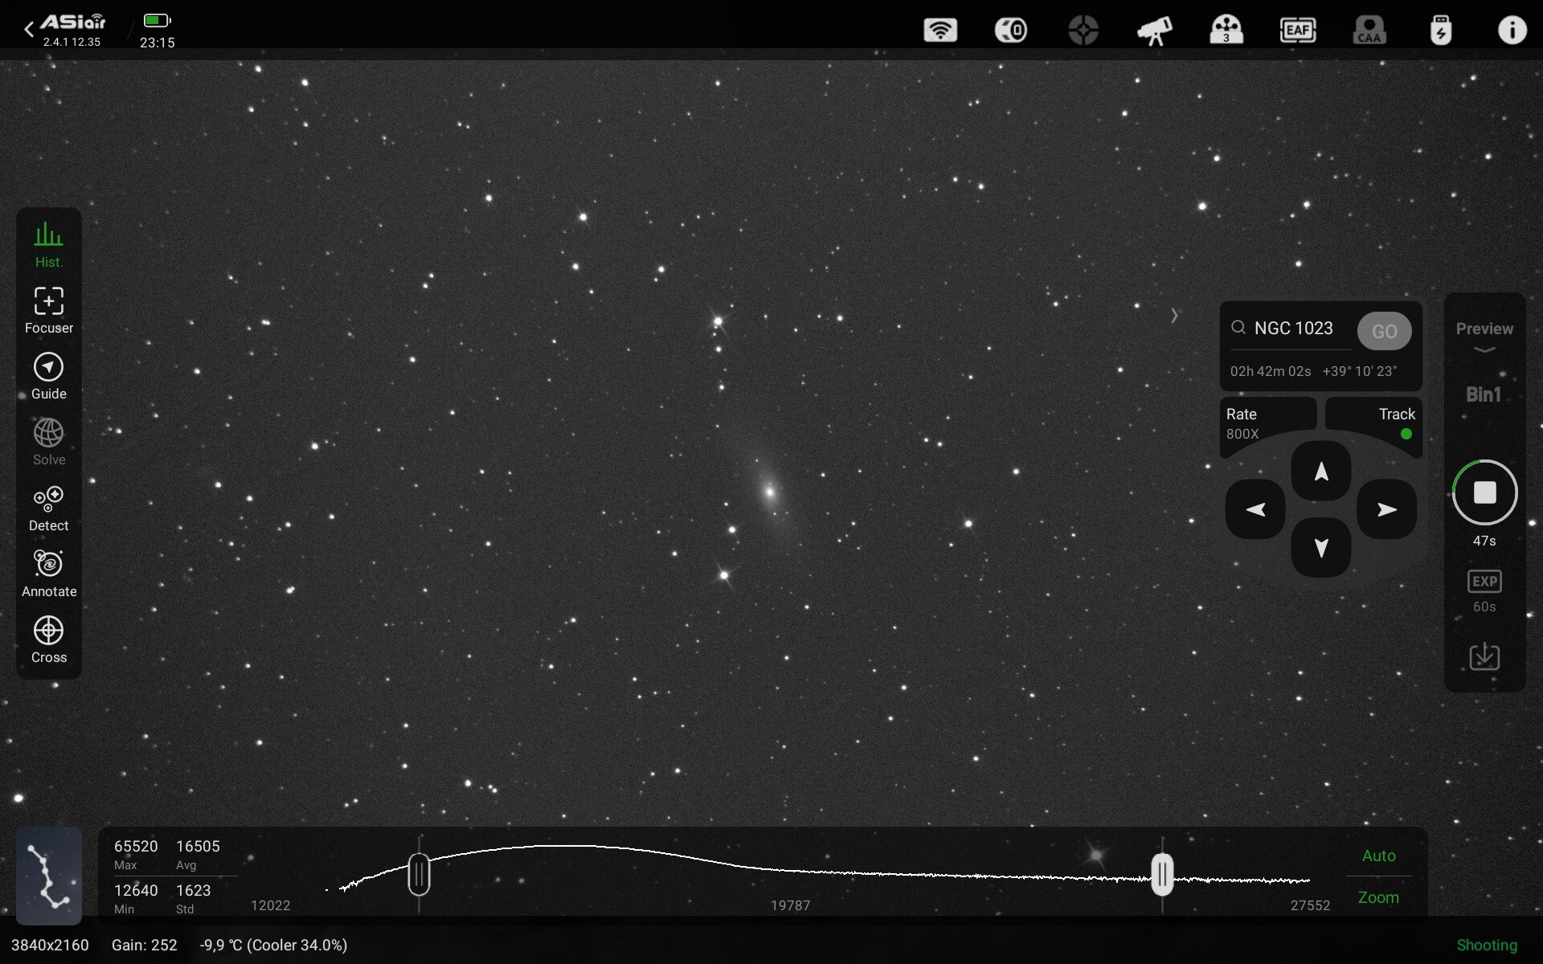Screen dimensions: 1543x964
Task: Open Wi-Fi settings icon
Action: tap(939, 31)
